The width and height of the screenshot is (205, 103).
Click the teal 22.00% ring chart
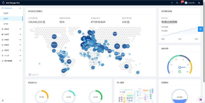[x=69, y=97]
